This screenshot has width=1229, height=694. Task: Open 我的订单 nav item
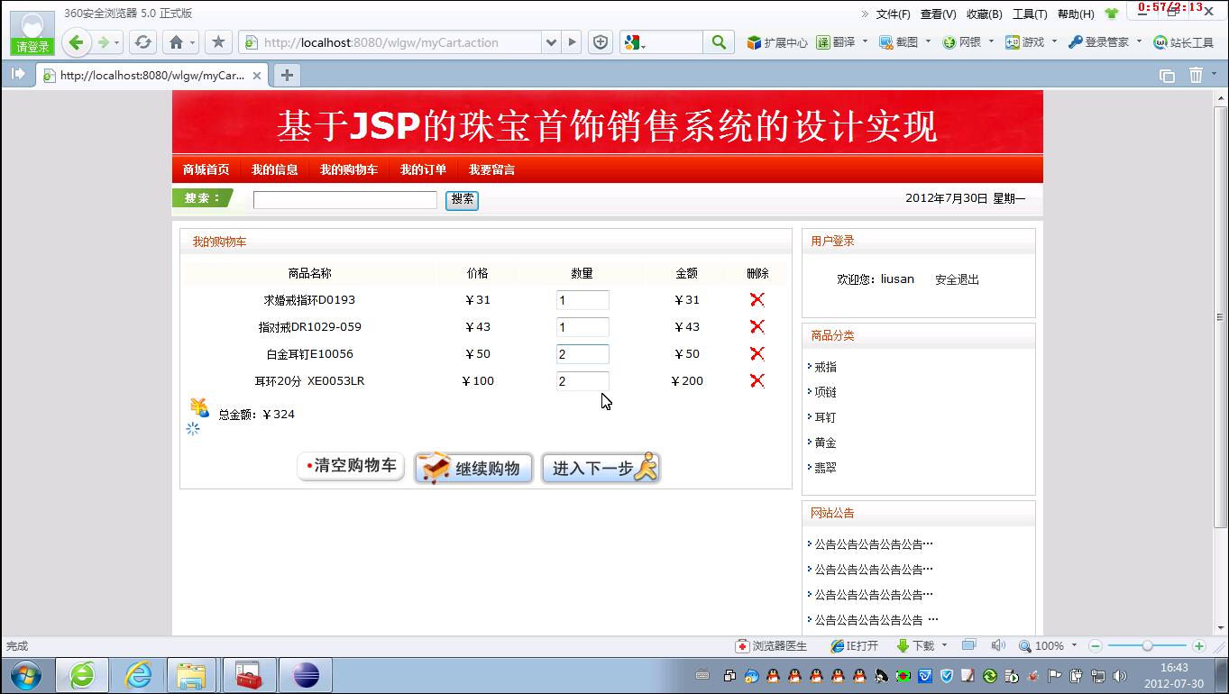pyautogui.click(x=423, y=169)
